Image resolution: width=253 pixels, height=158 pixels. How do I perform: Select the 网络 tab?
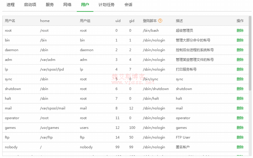pyautogui.click(x=67, y=5)
